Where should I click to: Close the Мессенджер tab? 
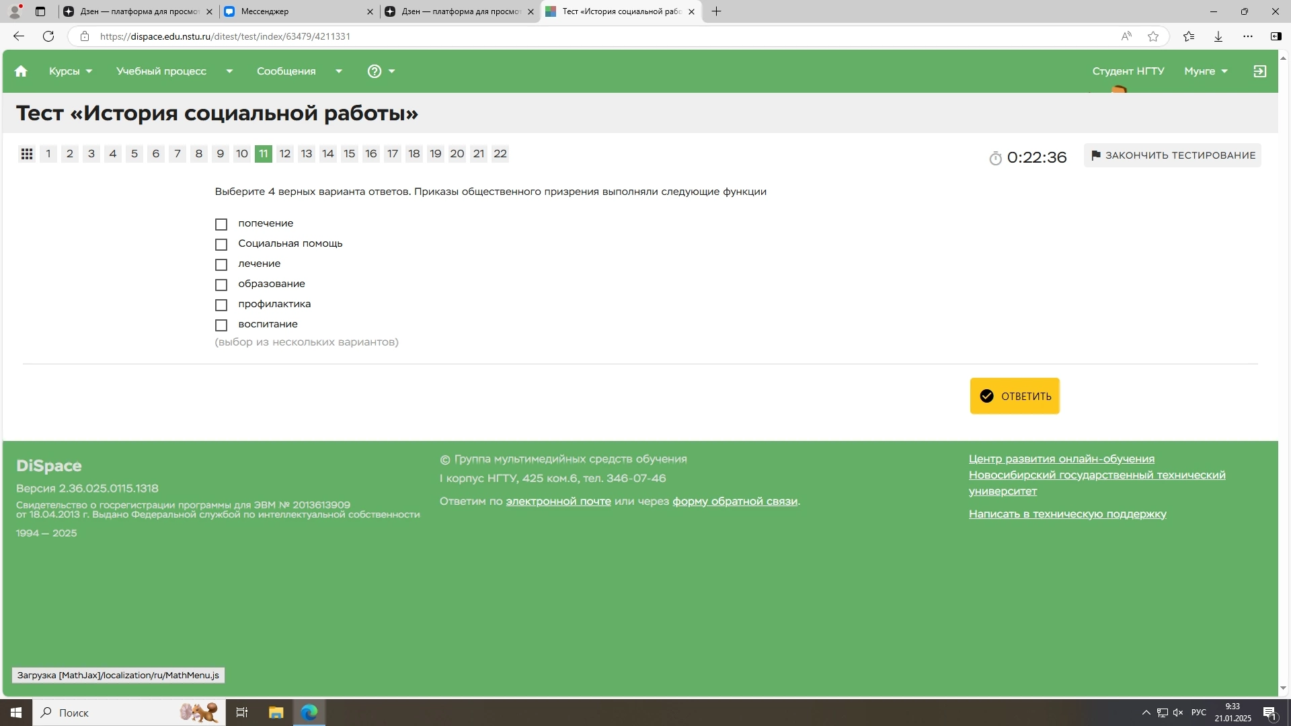tap(370, 11)
